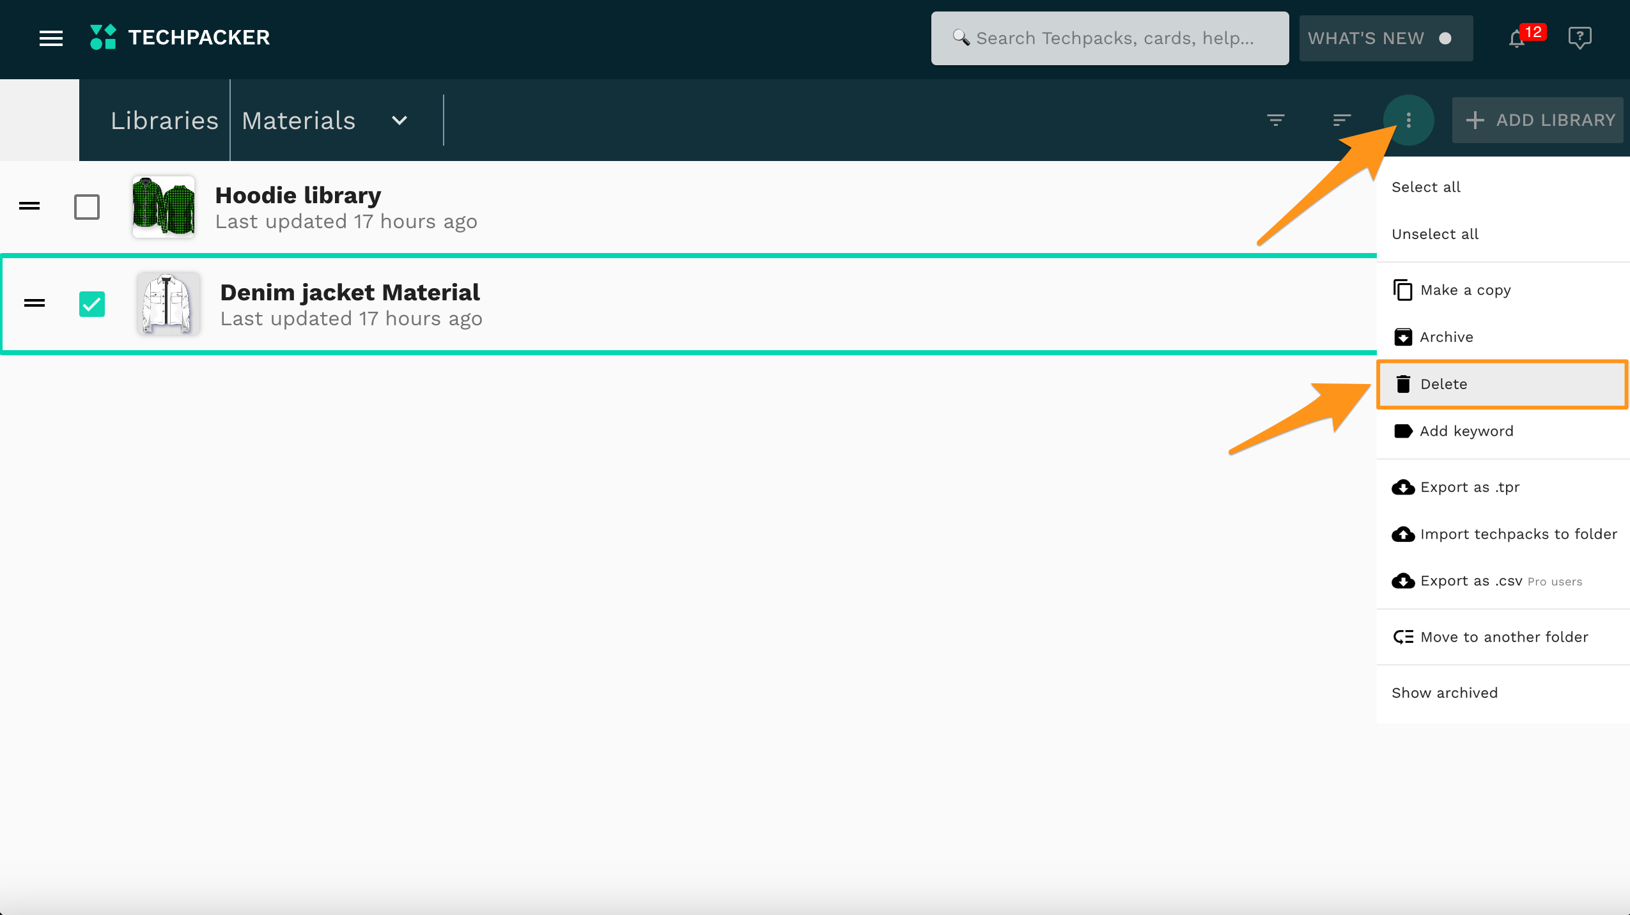Image resolution: width=1630 pixels, height=915 pixels.
Task: Click the Export as .tpr cloud icon
Action: [1403, 487]
